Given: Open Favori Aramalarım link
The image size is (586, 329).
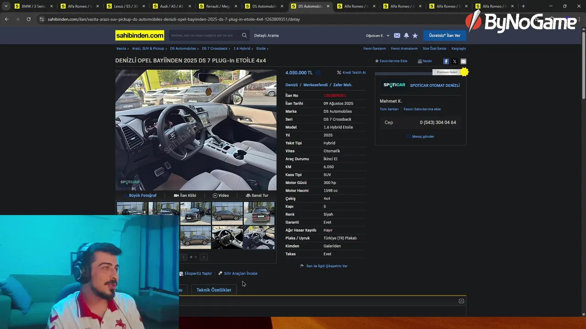Looking at the screenshot, I should (x=404, y=48).
